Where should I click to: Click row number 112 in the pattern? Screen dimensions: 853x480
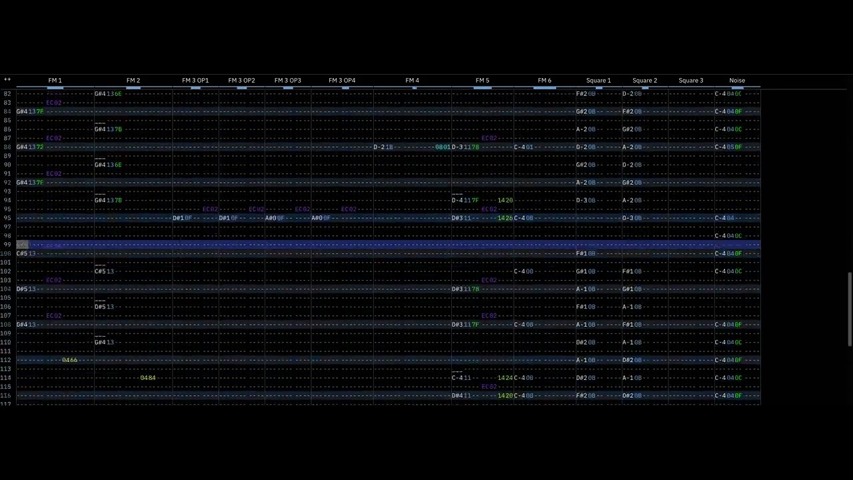point(6,360)
